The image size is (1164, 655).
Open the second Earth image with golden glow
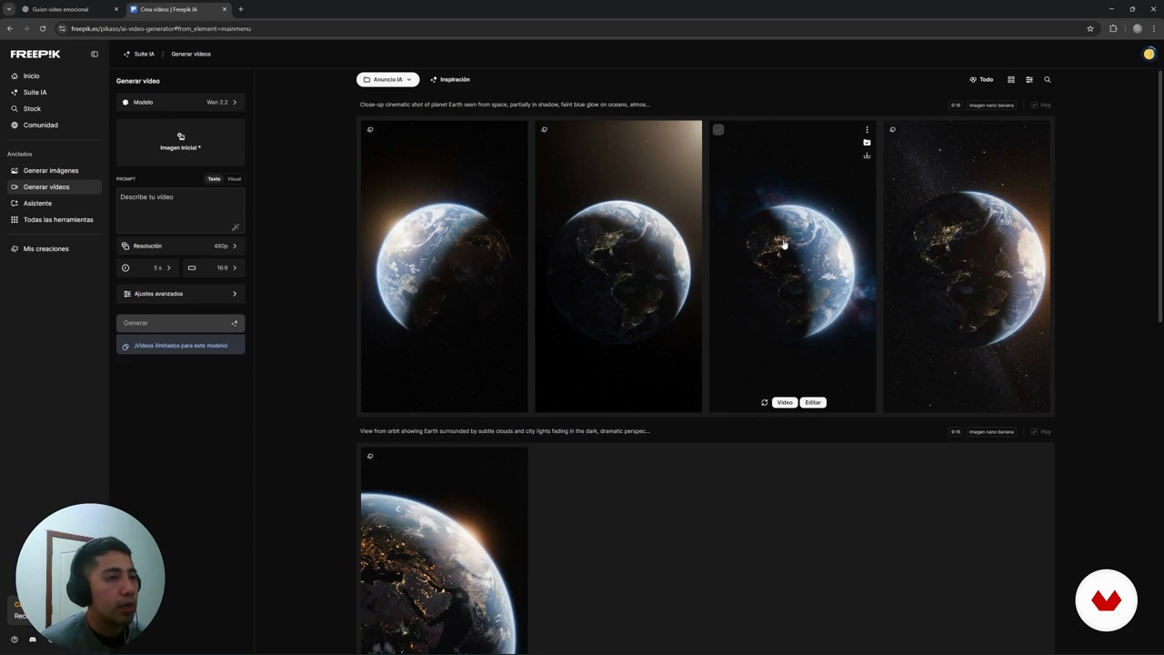pyautogui.click(x=618, y=267)
